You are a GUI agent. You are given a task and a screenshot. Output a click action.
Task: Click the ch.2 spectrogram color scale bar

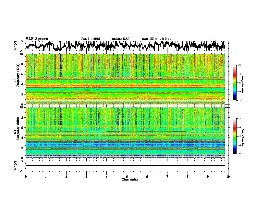click(x=235, y=136)
